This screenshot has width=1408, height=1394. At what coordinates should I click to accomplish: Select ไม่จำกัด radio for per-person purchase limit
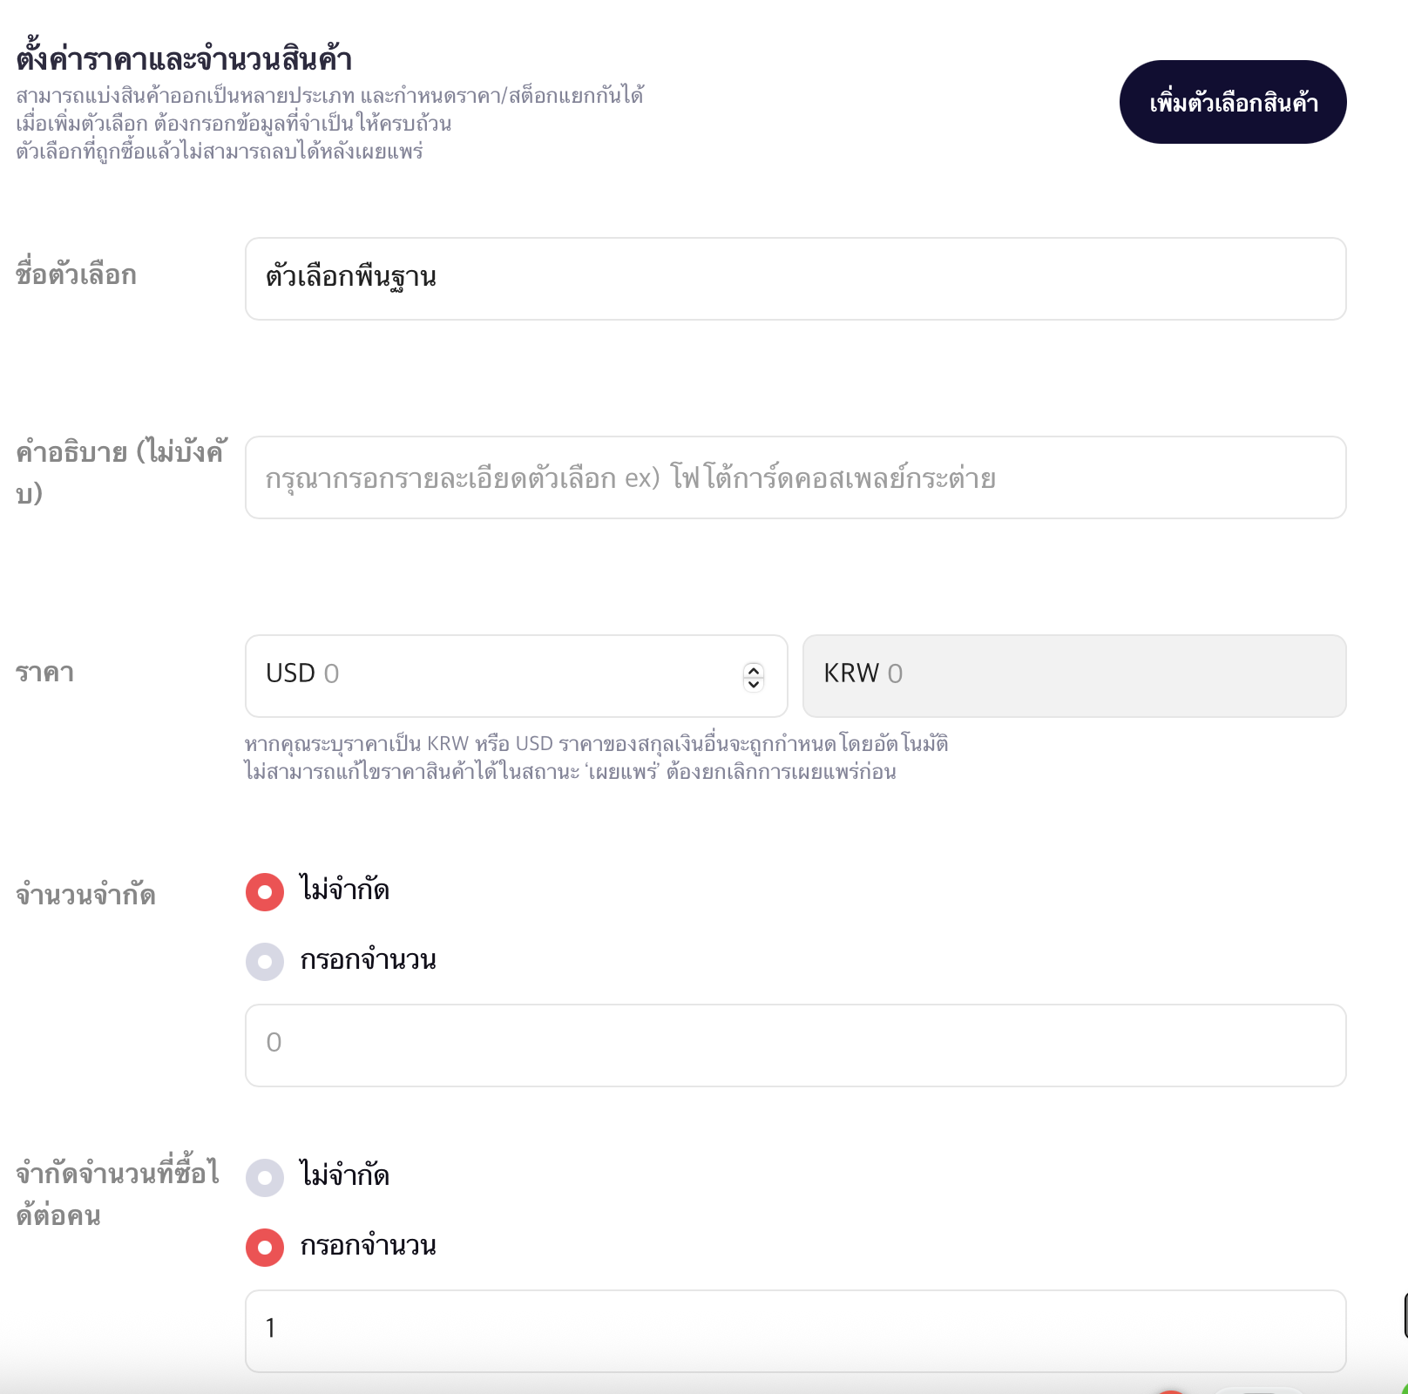[265, 1178]
